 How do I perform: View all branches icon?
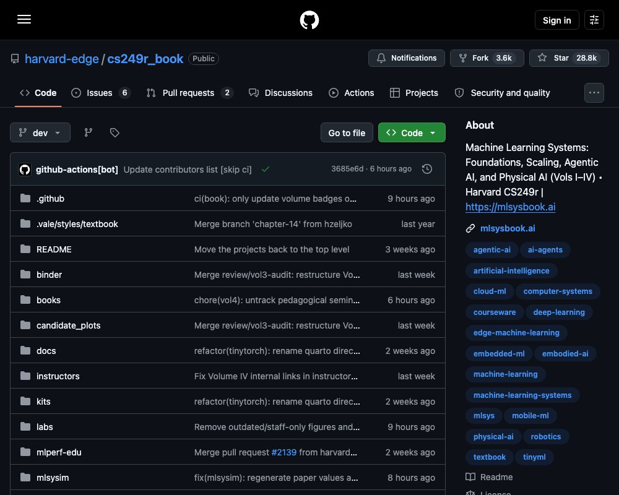(x=89, y=132)
